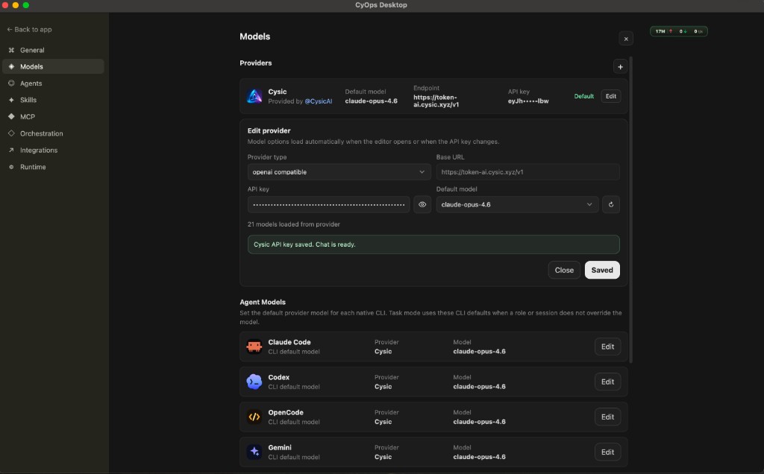Open the Models settings section
Viewport: 764px width, 474px height.
(x=53, y=66)
